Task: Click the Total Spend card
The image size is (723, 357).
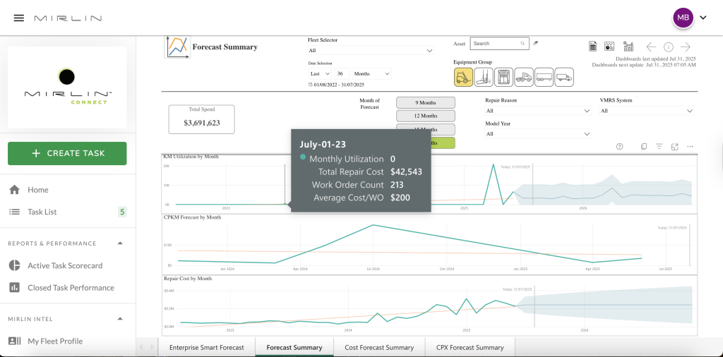Action: 201,119
